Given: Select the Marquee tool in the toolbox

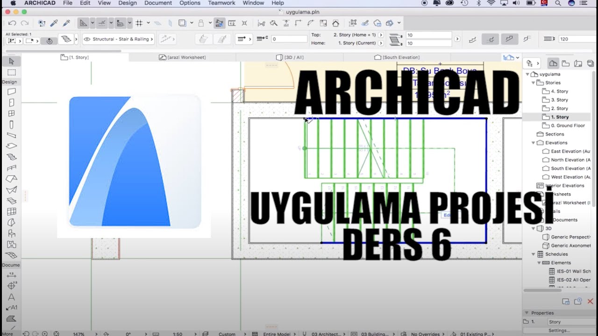Looking at the screenshot, I should coord(12,72).
